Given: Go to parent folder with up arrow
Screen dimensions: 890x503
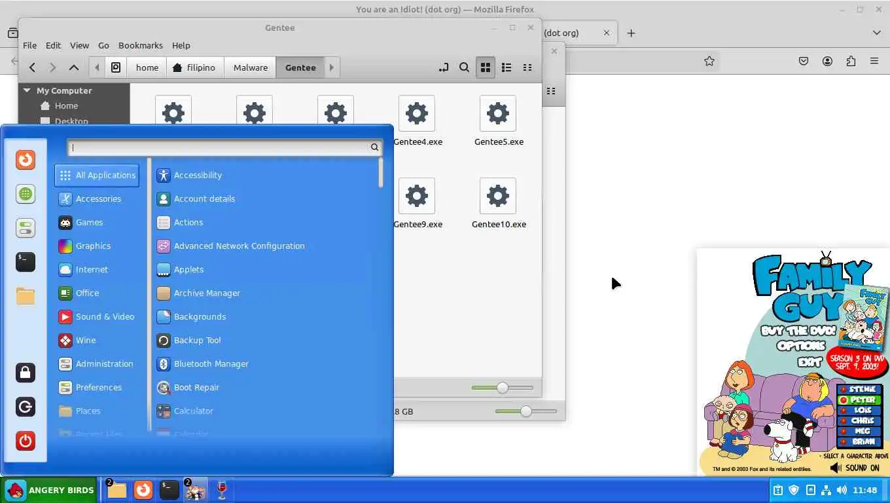Looking at the screenshot, I should (74, 67).
